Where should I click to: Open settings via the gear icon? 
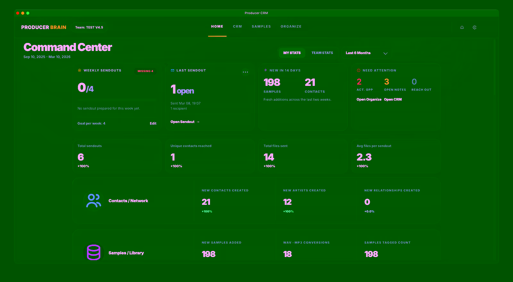(475, 28)
